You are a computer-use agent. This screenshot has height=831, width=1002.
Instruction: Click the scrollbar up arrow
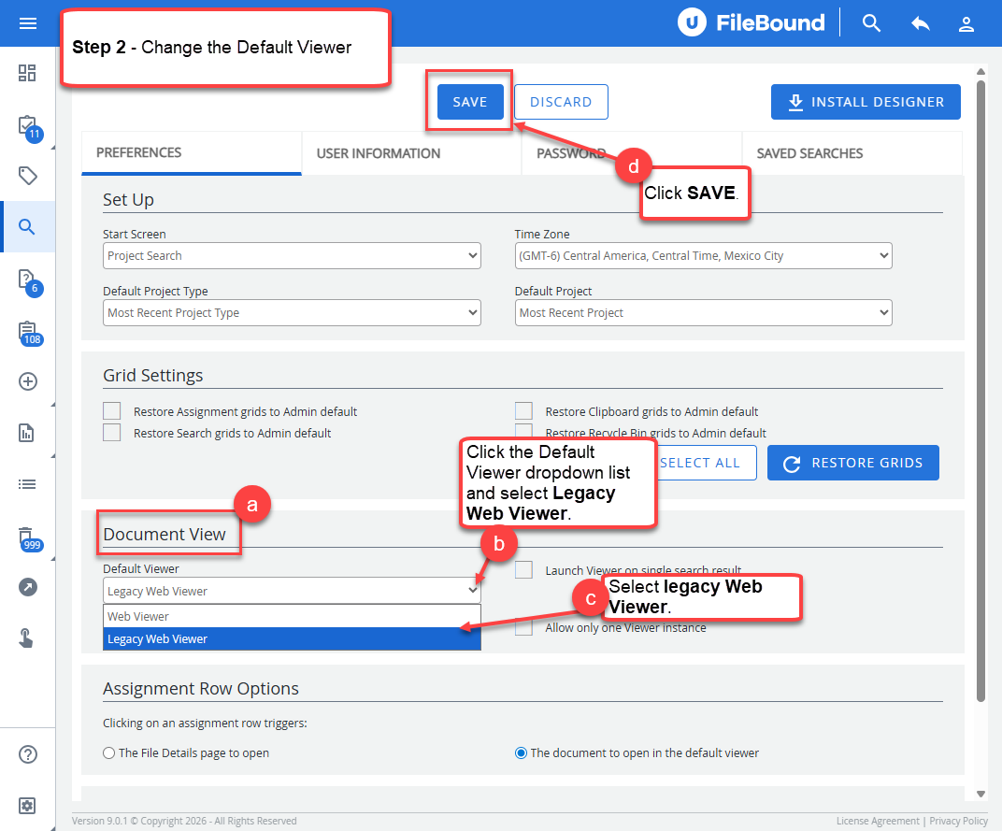pos(981,71)
